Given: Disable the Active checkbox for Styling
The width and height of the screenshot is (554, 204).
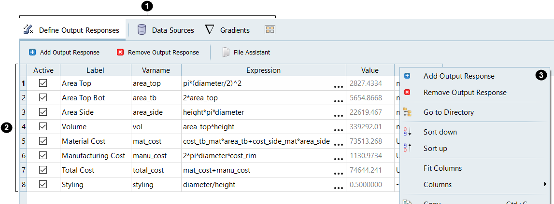Looking at the screenshot, I should 43,185.
